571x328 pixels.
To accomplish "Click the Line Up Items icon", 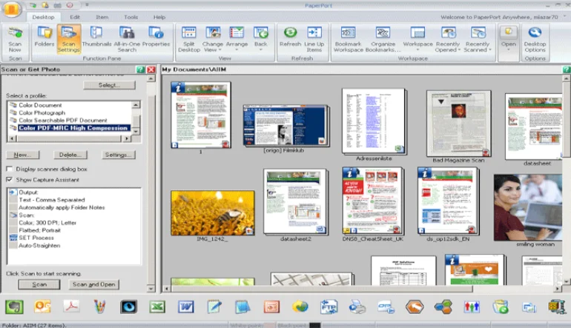I will tap(314, 37).
